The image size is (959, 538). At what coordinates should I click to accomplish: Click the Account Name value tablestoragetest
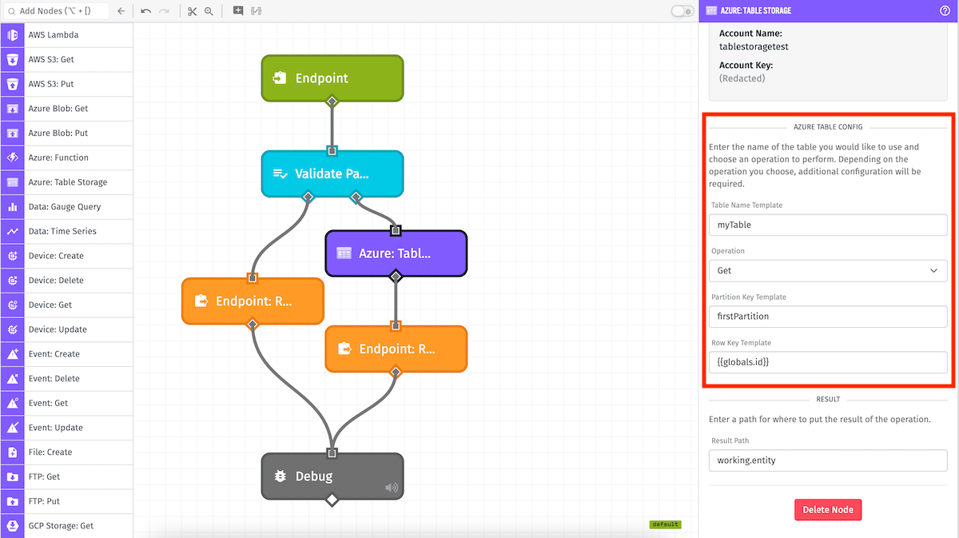(754, 46)
